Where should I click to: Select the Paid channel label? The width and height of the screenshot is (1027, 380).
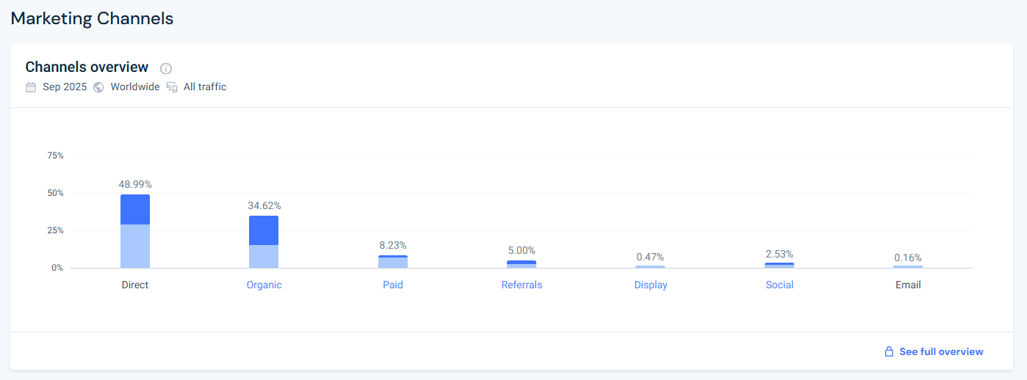click(x=393, y=285)
